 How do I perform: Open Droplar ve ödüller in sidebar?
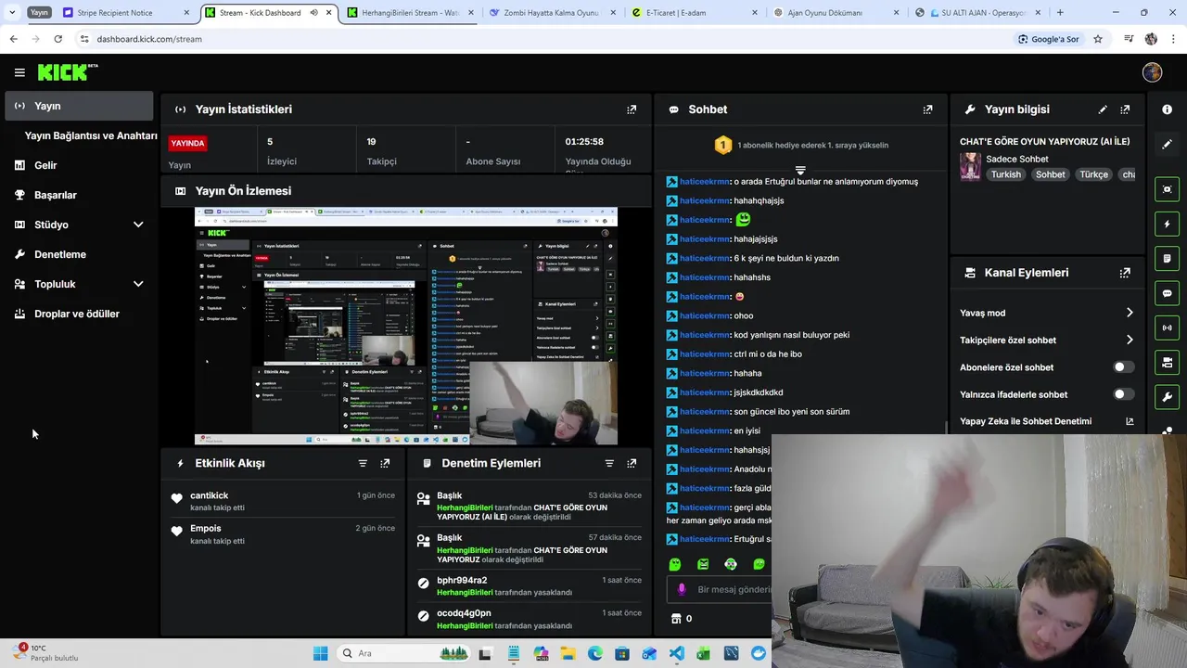point(79,314)
